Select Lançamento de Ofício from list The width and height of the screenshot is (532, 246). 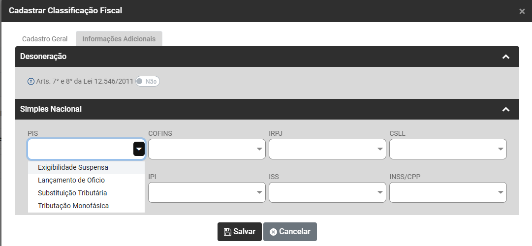(x=71, y=180)
